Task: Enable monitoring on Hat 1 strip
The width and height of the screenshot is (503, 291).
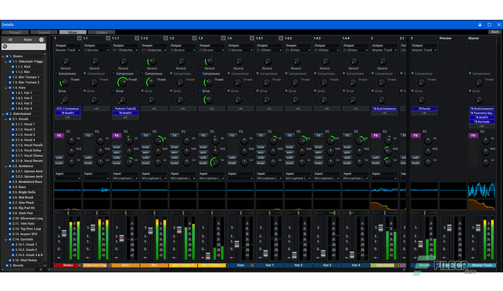Action: 261,147
